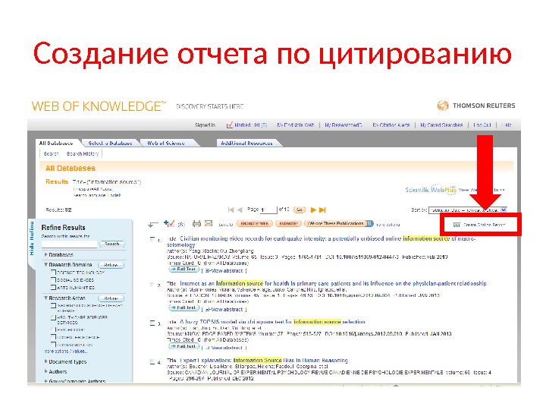546x410 pixels.
Task: Go to first results page icon
Action: click(231, 210)
